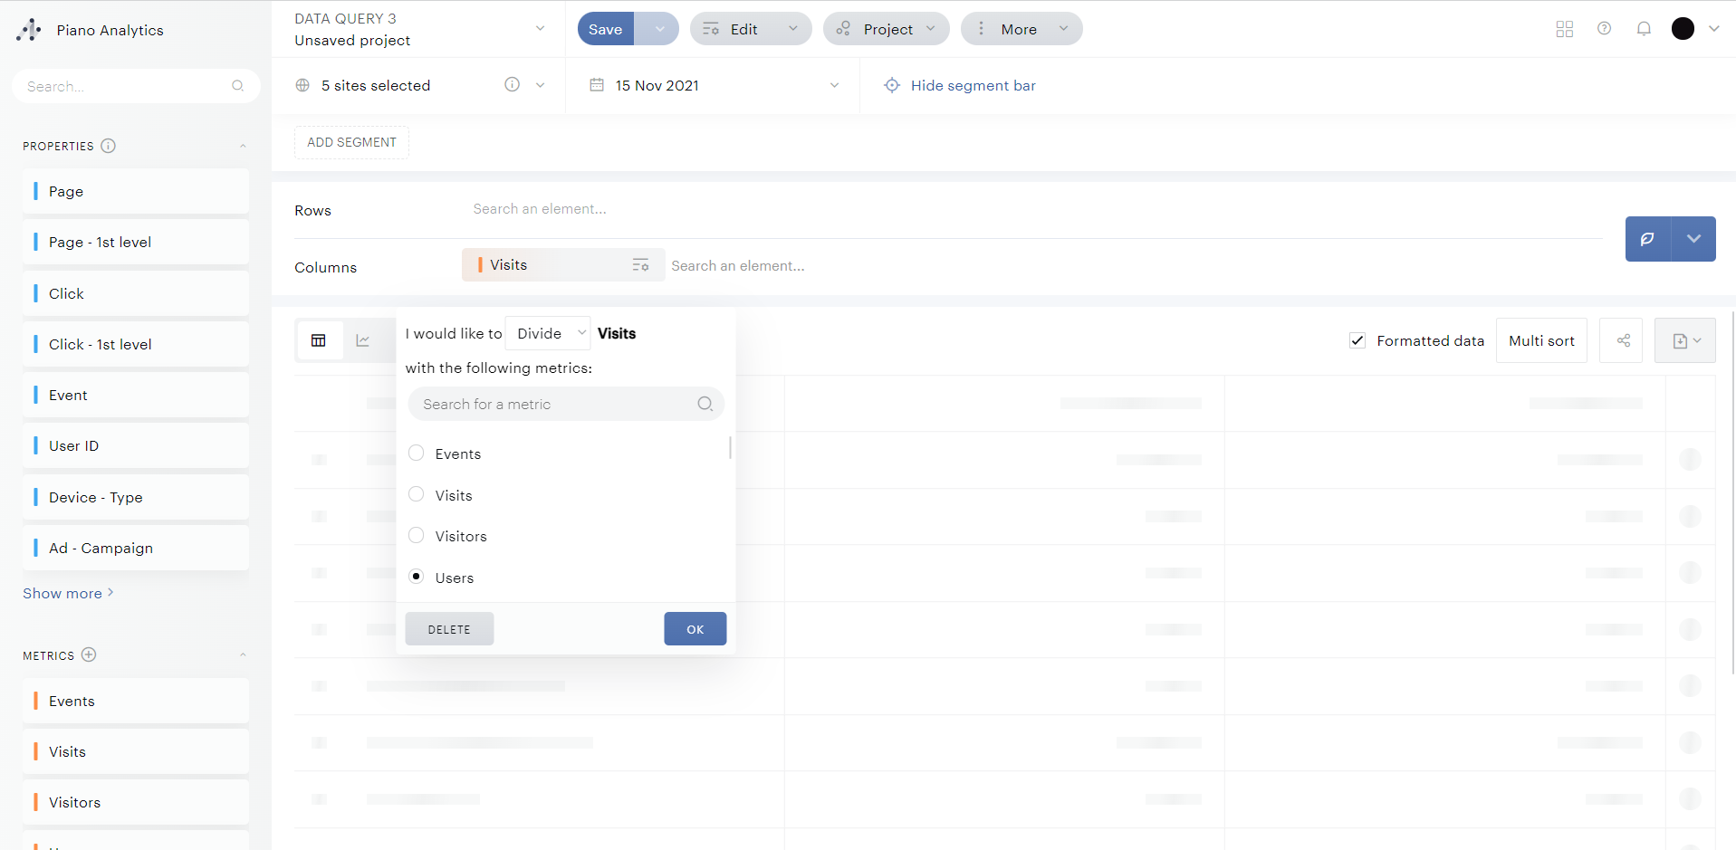1736x850 pixels.
Task: Select the Events radio button
Action: (417, 454)
